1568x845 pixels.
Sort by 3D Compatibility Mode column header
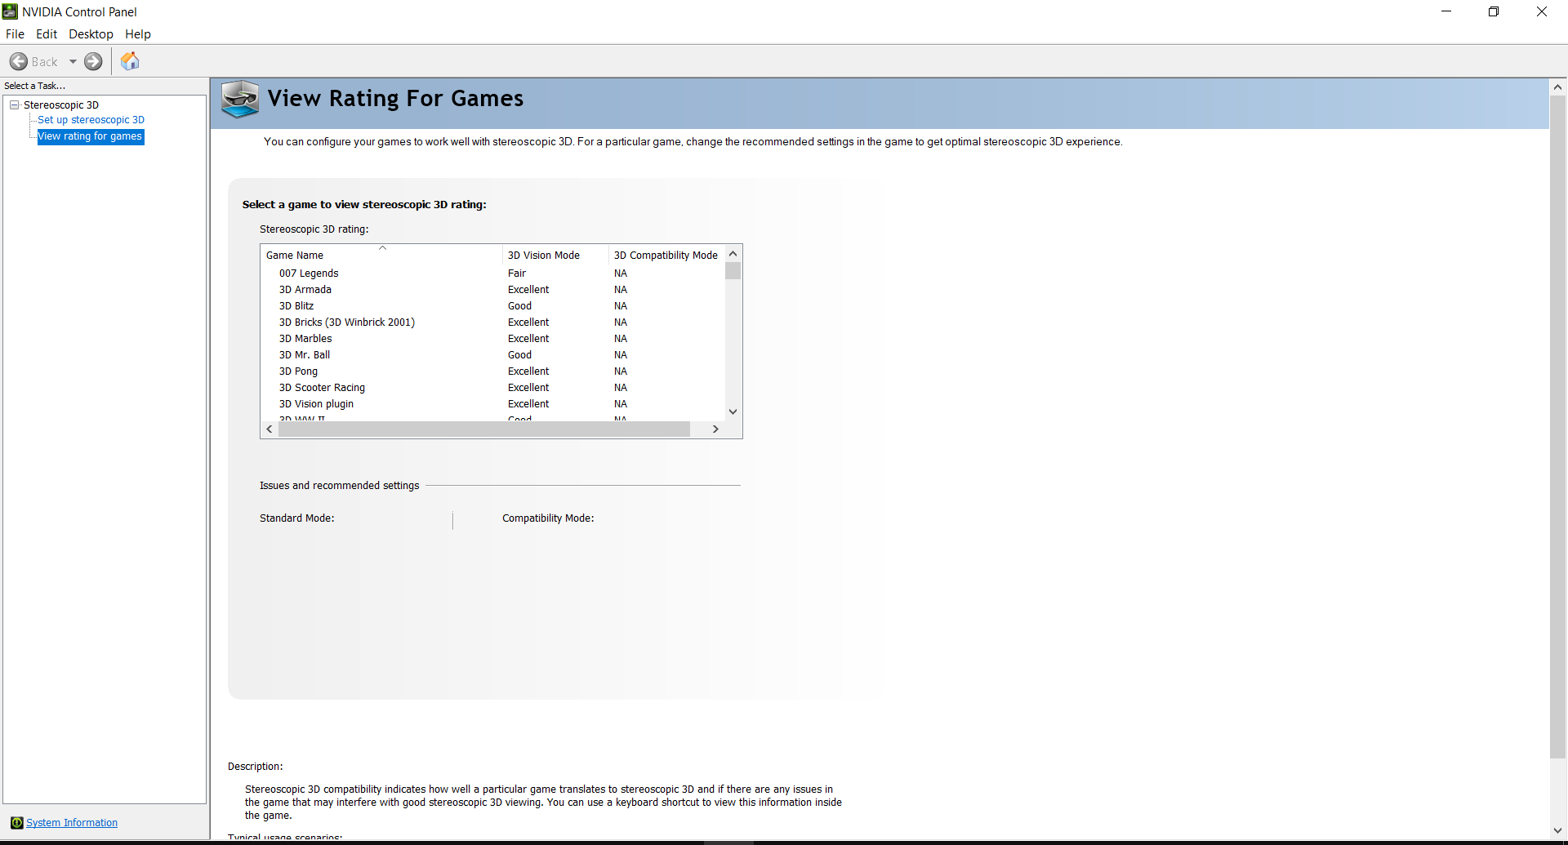coord(666,255)
